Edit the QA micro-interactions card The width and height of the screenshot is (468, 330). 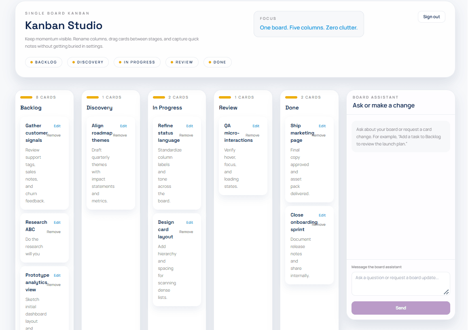tap(256, 126)
